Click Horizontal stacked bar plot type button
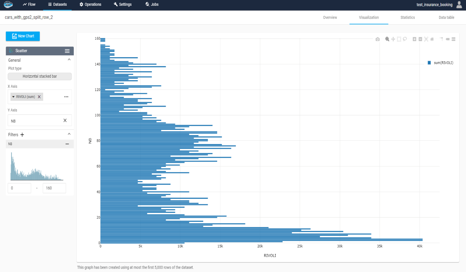The width and height of the screenshot is (466, 272). (40, 76)
